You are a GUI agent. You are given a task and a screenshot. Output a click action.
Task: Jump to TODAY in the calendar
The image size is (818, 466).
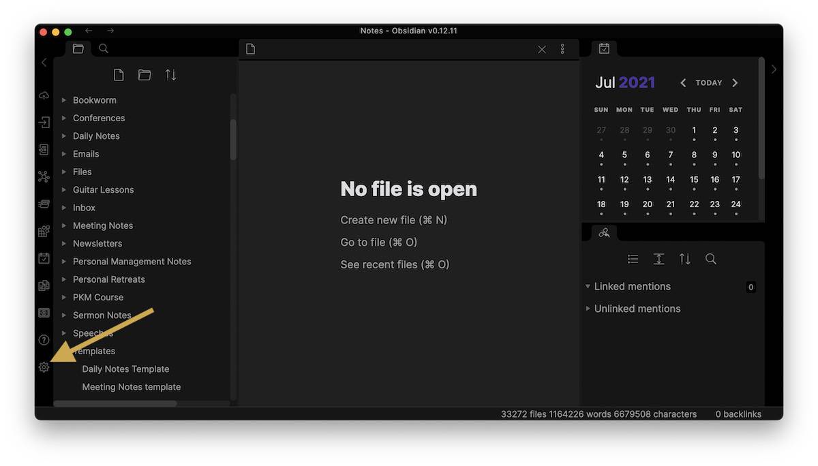(709, 83)
